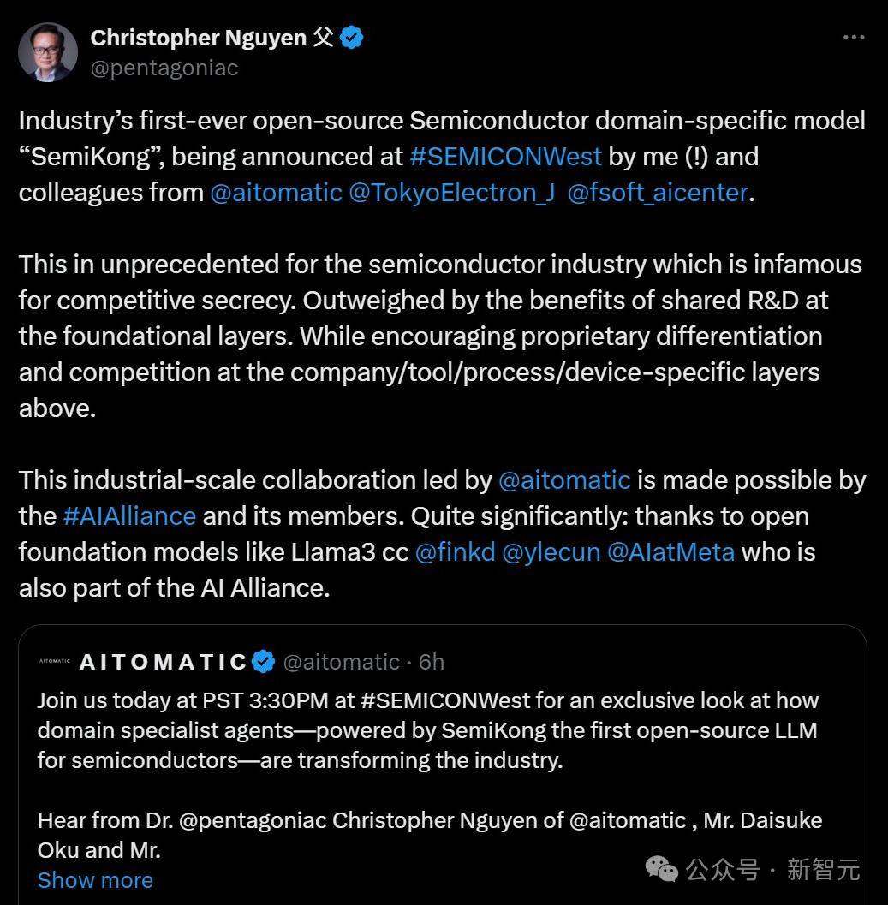Click the @aitomatic mention in first paragraph
Image resolution: width=888 pixels, height=905 pixels.
coord(276,193)
